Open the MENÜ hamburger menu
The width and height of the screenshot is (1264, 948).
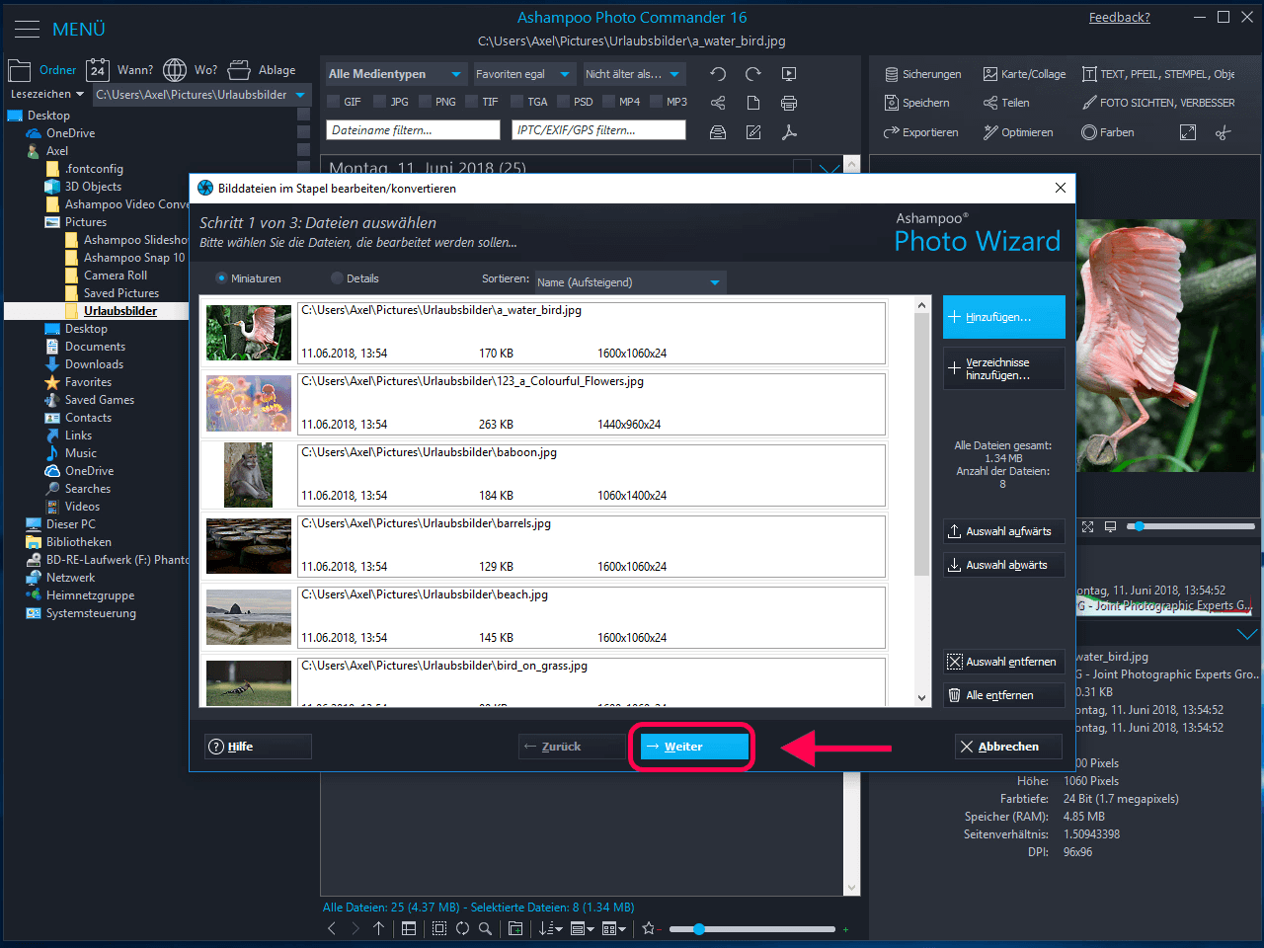pyautogui.click(x=59, y=30)
